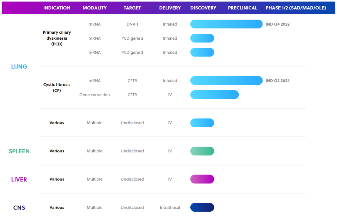Click the LUNG category label
337x221 pixels.
pyautogui.click(x=19, y=66)
